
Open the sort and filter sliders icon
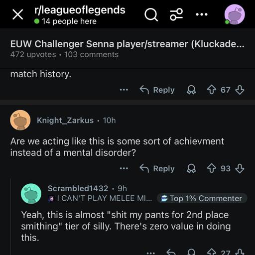(176, 14)
